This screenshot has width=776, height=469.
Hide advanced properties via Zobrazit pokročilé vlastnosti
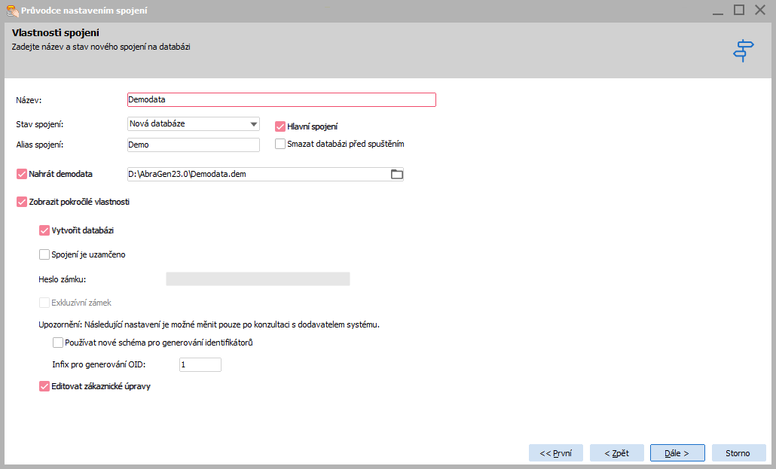pyautogui.click(x=21, y=202)
